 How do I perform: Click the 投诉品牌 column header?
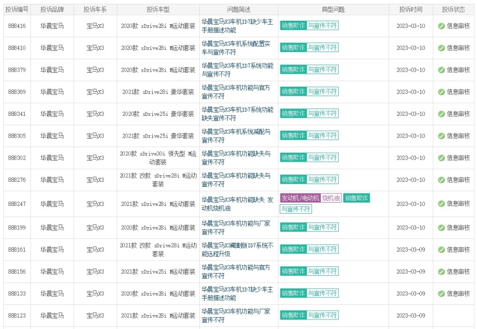tap(52, 10)
